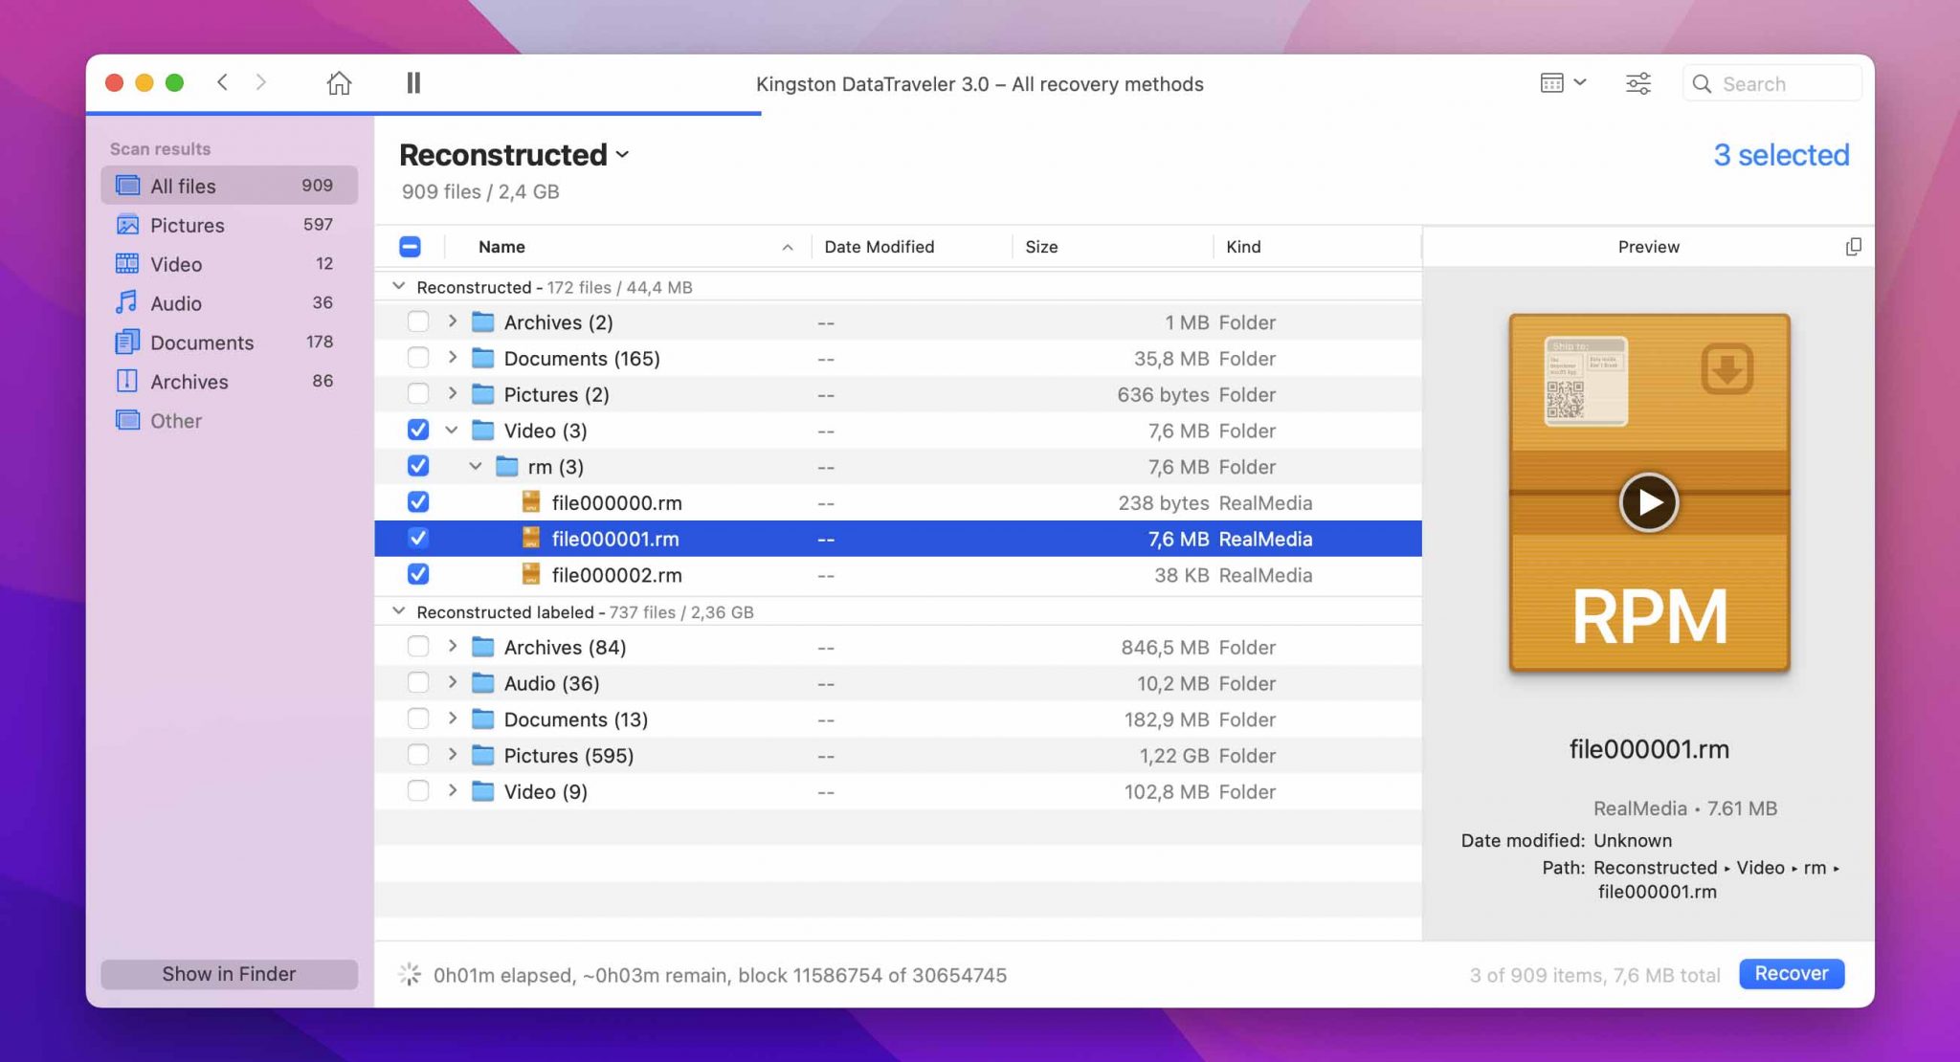The height and width of the screenshot is (1062, 1960).
Task: Click the home/drive icon in toolbar
Action: point(337,82)
